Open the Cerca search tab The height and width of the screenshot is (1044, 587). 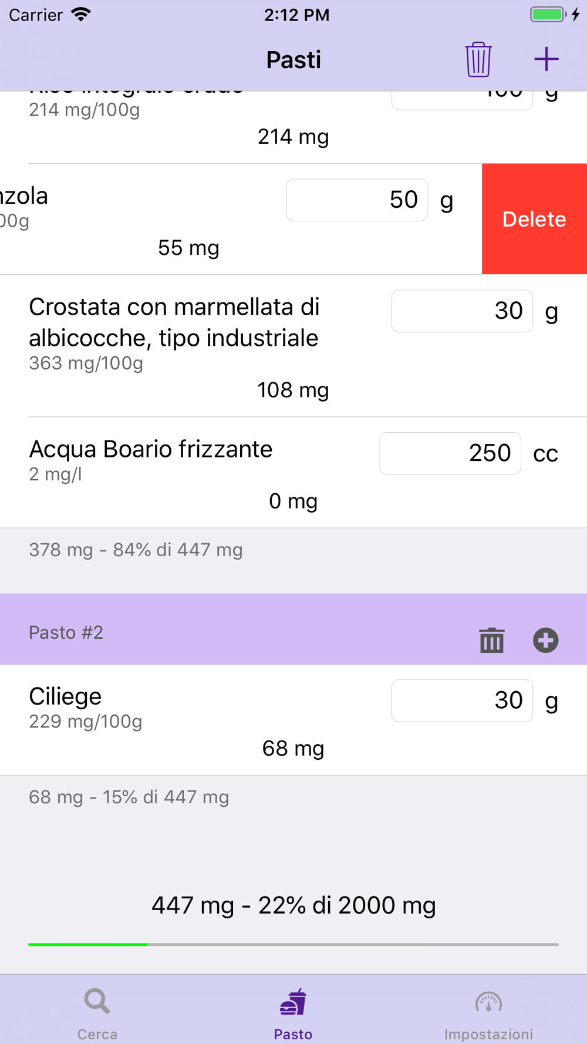point(97,1014)
